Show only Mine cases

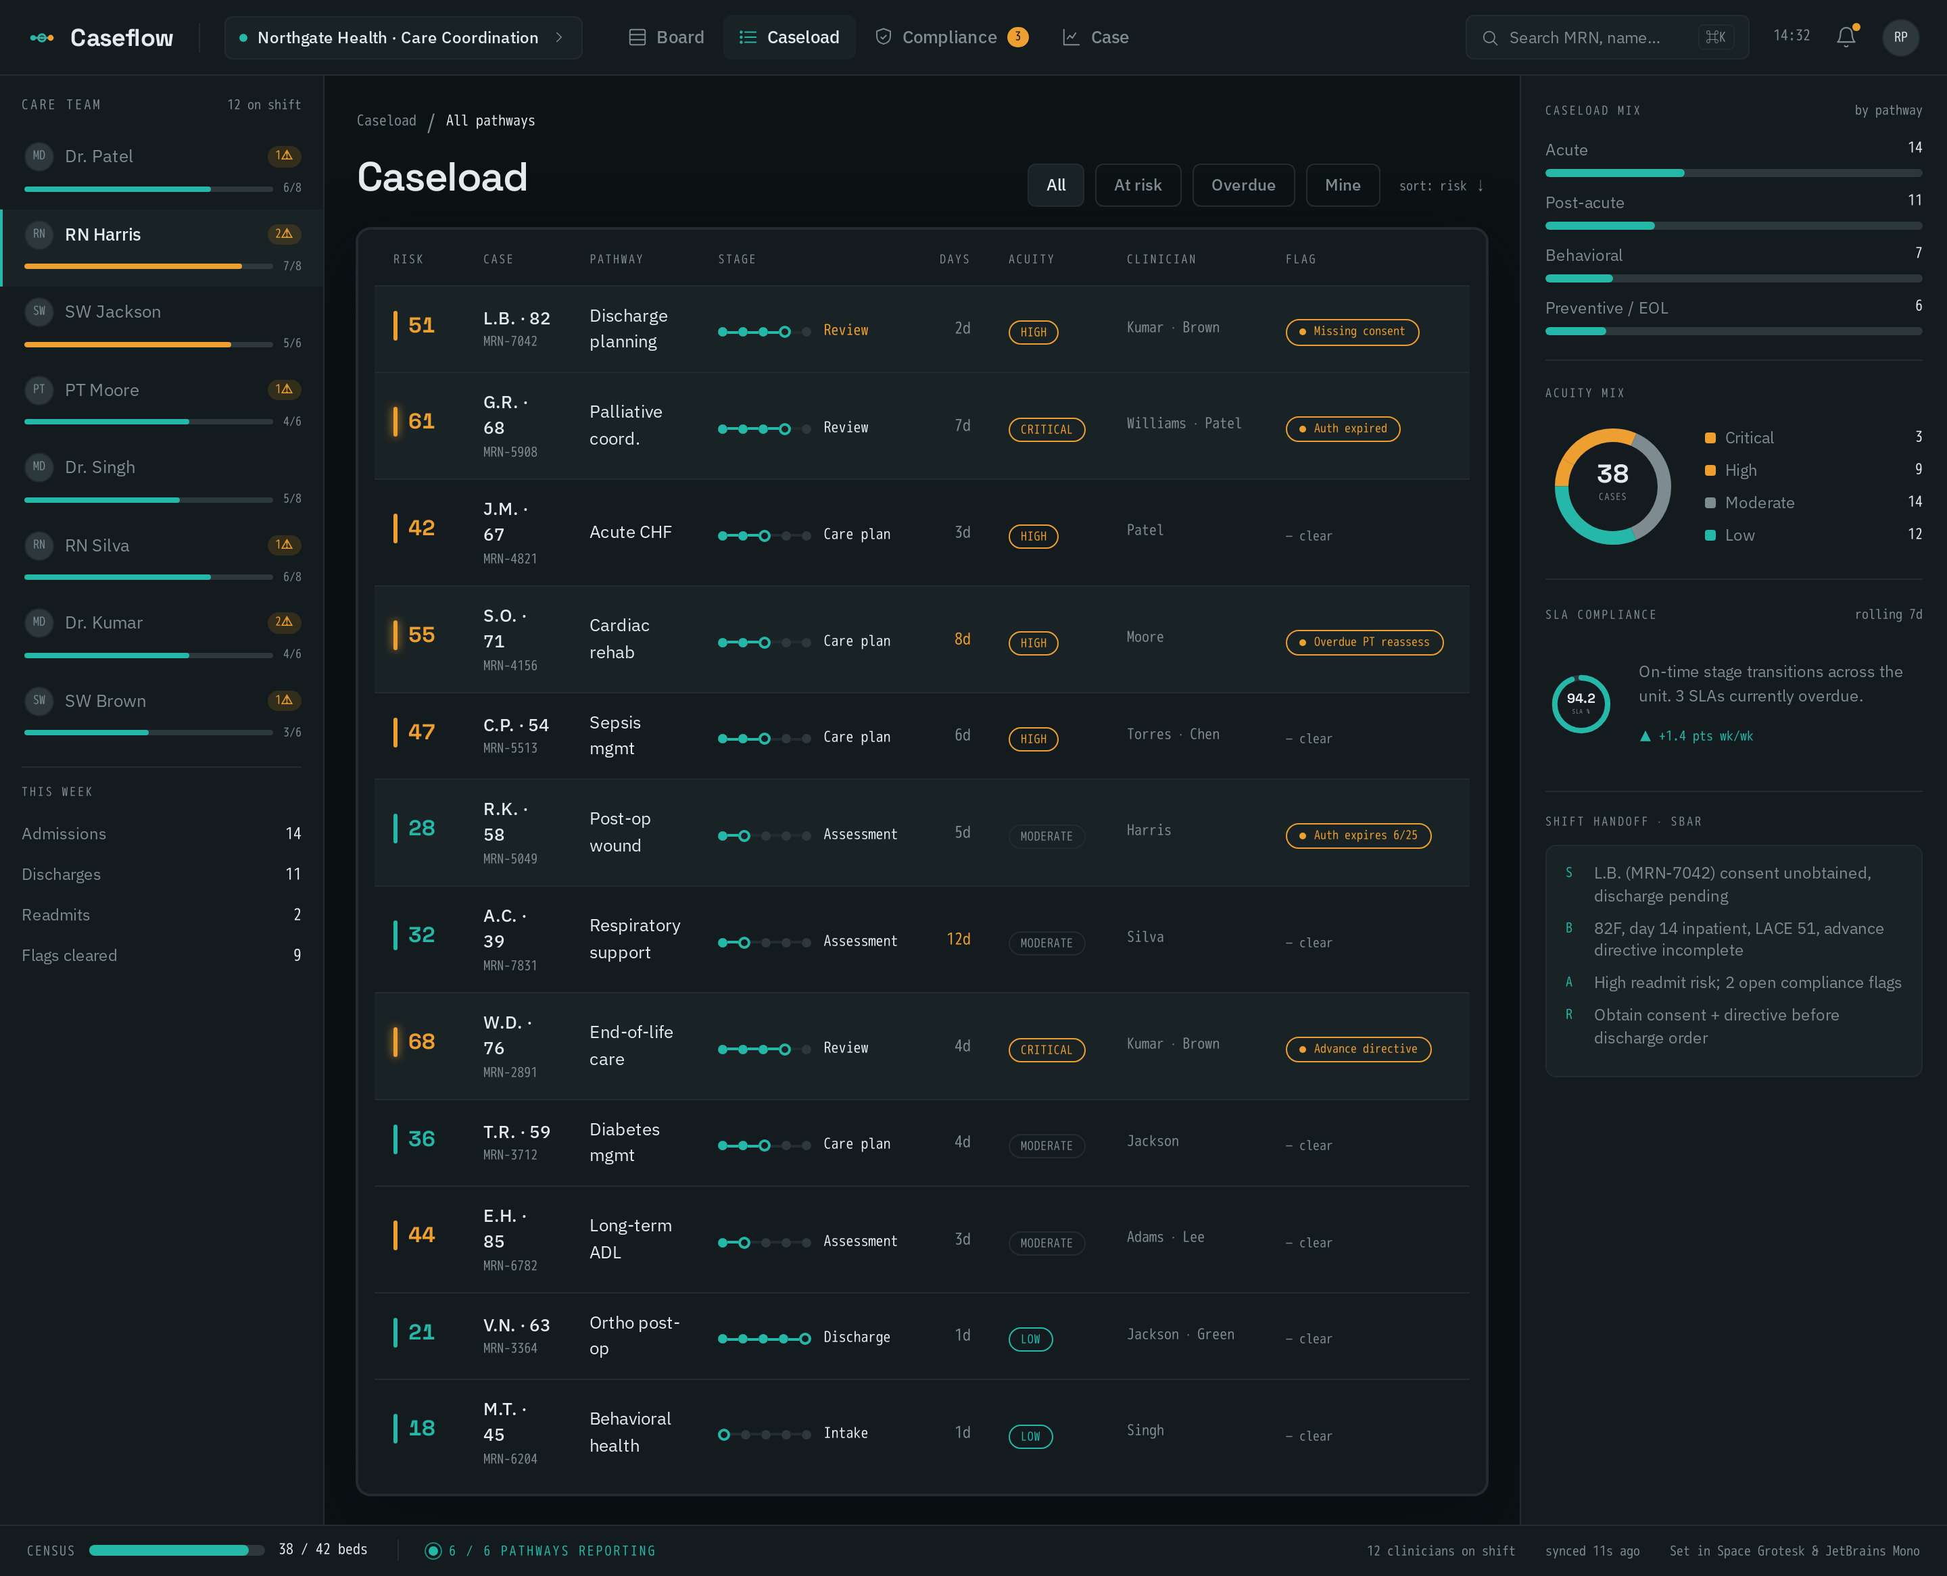coord(1342,185)
